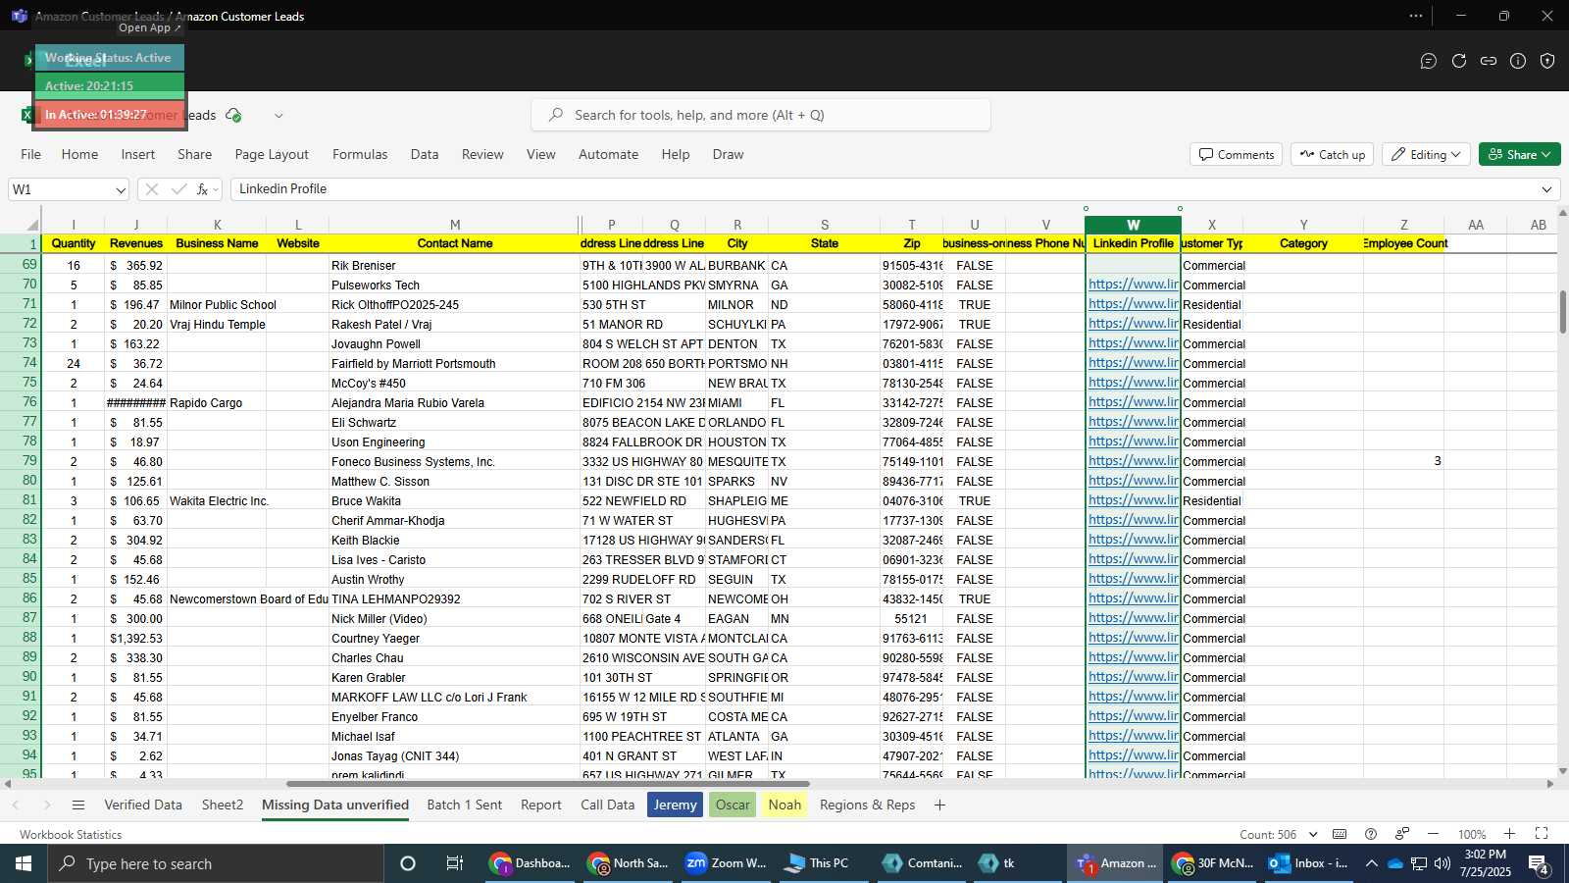The width and height of the screenshot is (1569, 883).
Task: Open Windows Start menu
Action: point(24,863)
